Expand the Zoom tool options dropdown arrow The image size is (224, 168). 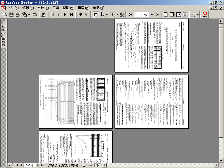[x=107, y=15]
